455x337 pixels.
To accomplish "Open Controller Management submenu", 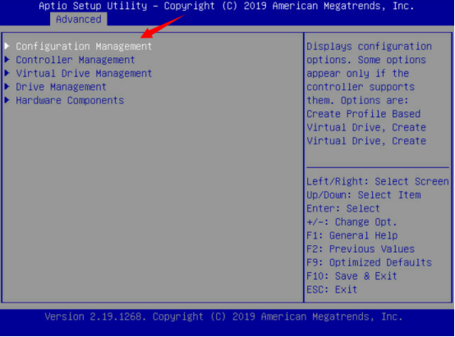I will pyautogui.click(x=76, y=60).
